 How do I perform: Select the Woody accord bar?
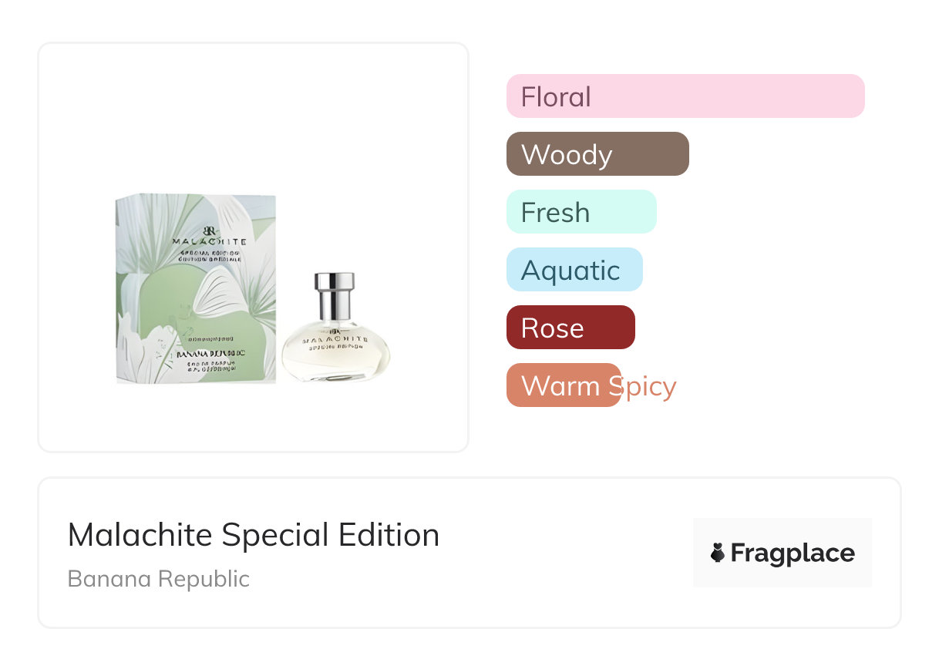tap(597, 154)
